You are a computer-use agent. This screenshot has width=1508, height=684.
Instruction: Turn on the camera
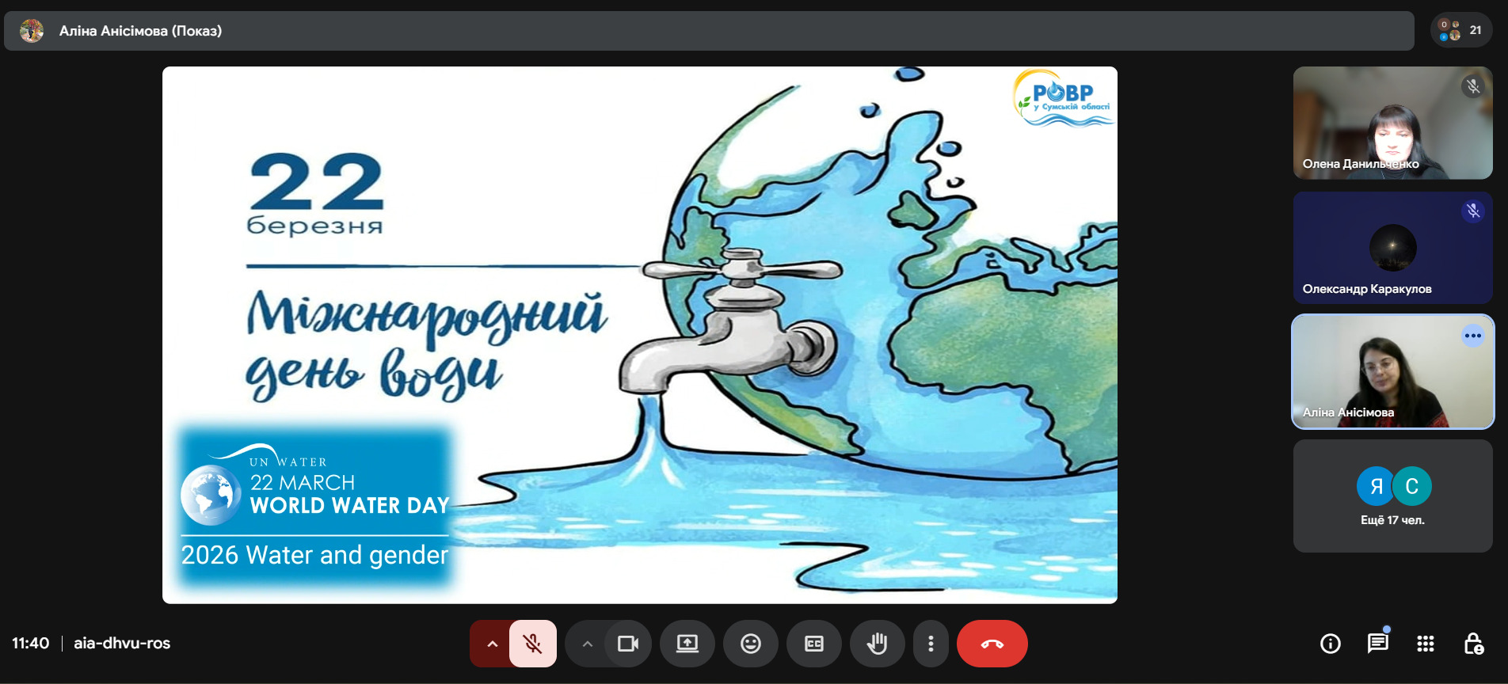(x=628, y=644)
